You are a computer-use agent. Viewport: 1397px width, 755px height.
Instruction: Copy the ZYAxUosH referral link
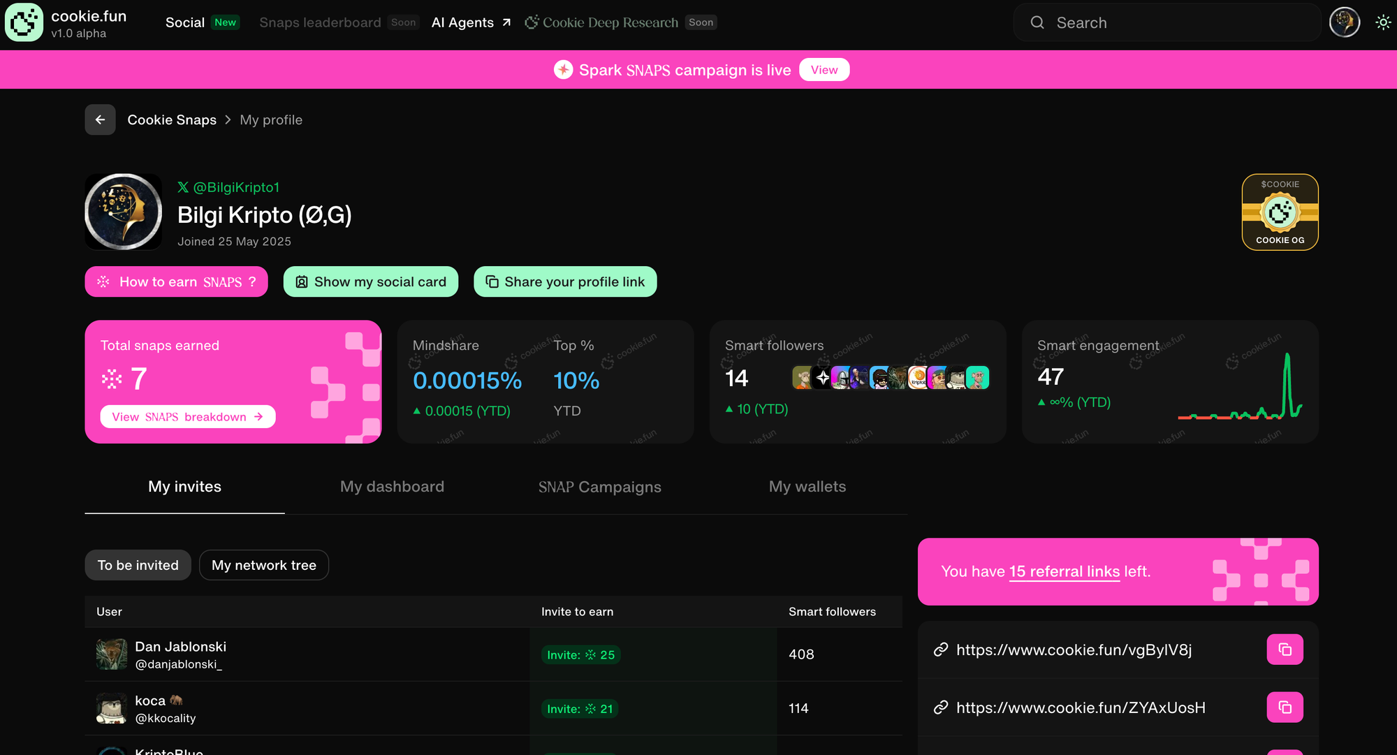[x=1285, y=708]
